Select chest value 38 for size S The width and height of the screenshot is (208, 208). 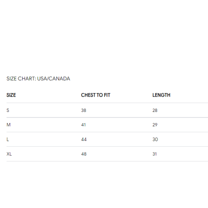pyautogui.click(x=83, y=110)
